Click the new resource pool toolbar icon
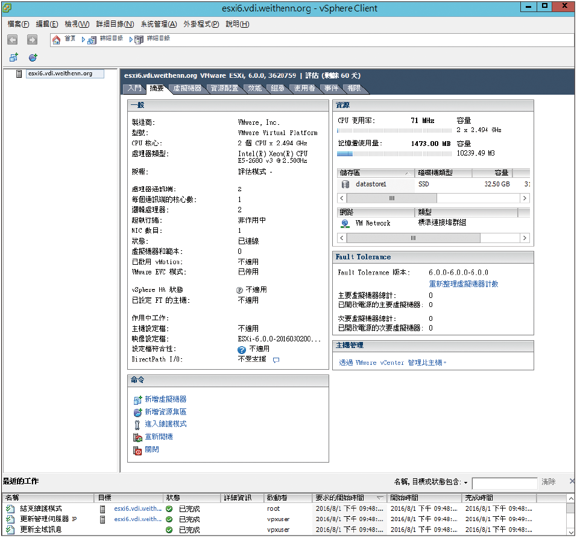577x538 pixels. [x=33, y=57]
